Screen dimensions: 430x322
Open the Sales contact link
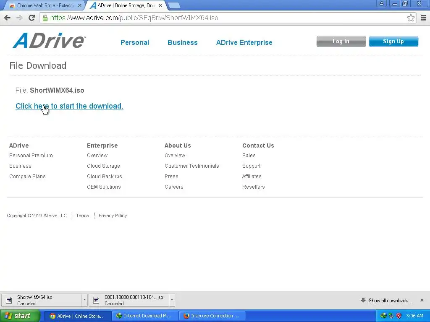(x=249, y=155)
